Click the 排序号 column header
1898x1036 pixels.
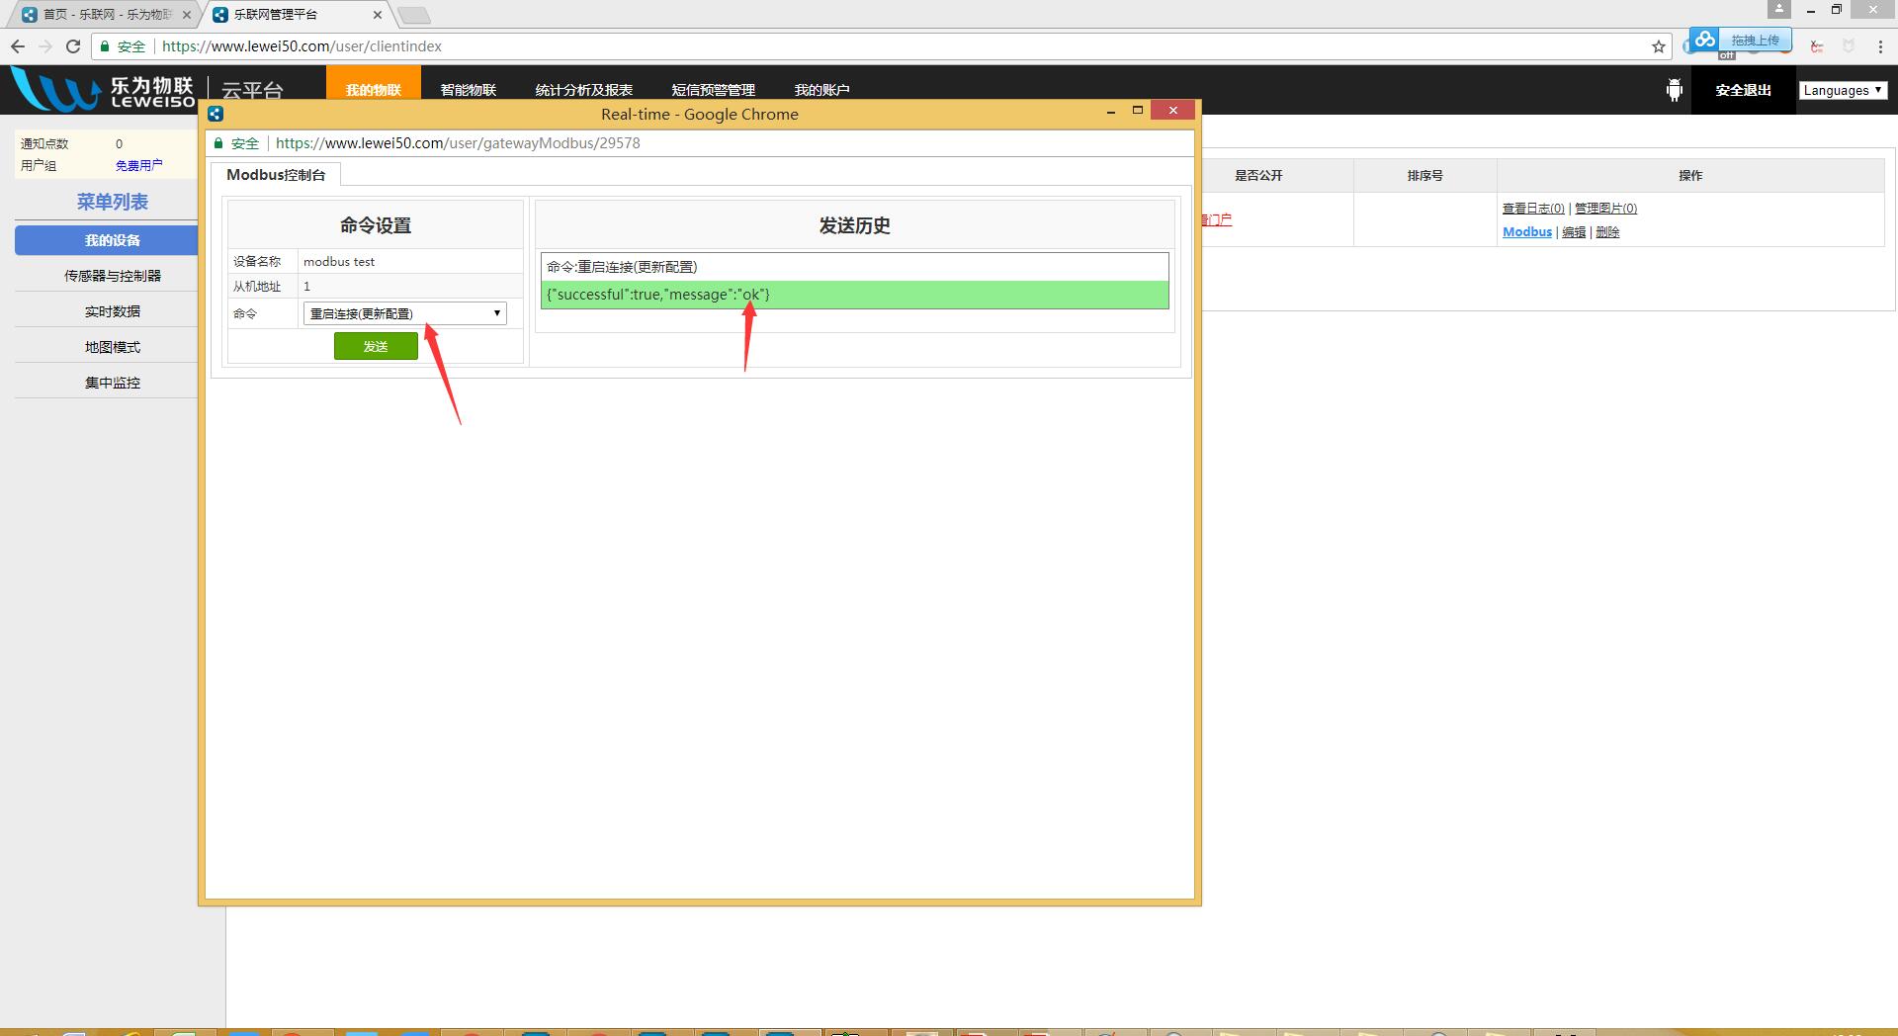(1425, 176)
